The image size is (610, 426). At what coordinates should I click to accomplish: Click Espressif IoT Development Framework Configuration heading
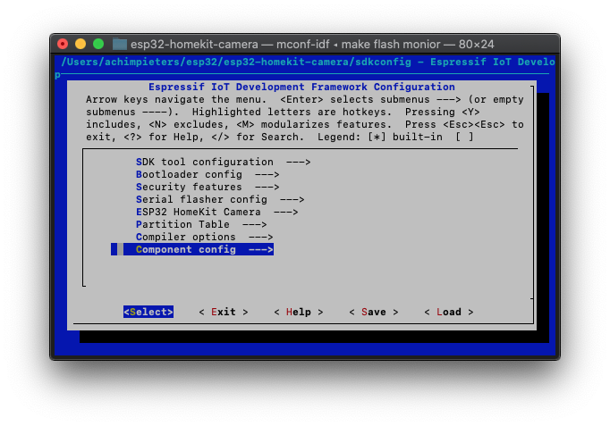point(301,87)
